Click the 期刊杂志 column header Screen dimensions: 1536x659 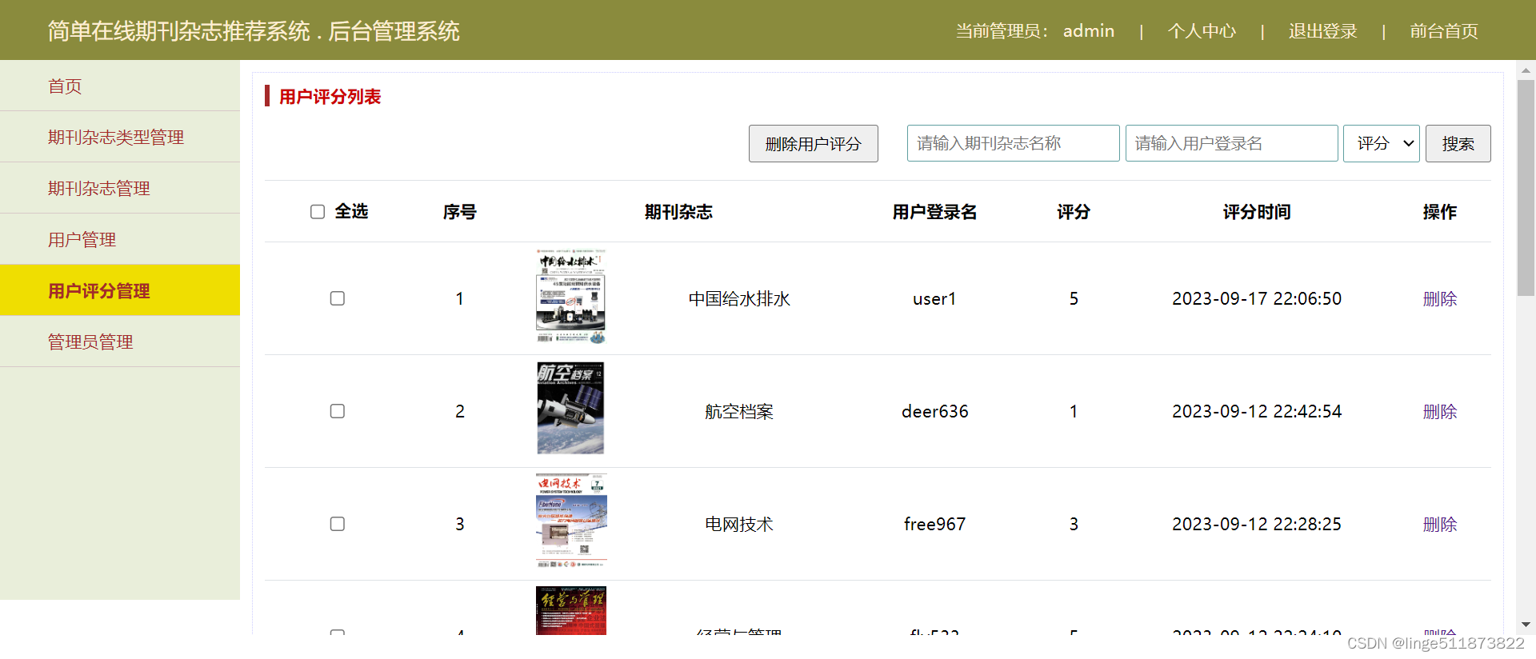coord(678,212)
